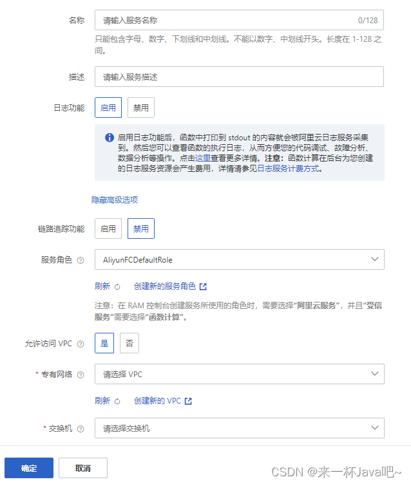Screen dimensions: 411x484
Task: Click the help icon next to 允许访问 VPC
Action: click(81, 344)
